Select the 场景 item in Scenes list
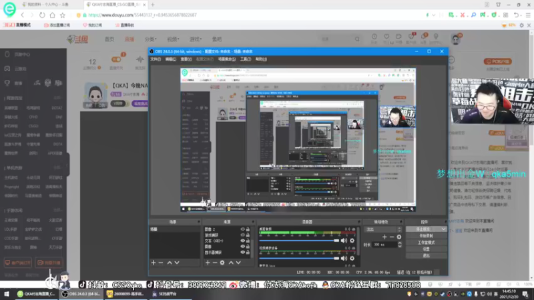534x300 pixels. point(175,229)
